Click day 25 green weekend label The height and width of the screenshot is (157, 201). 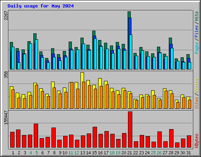click(x=153, y=153)
